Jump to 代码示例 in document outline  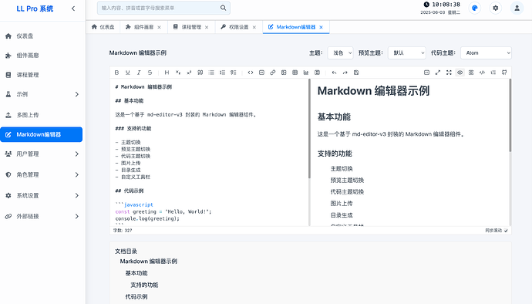(136, 296)
